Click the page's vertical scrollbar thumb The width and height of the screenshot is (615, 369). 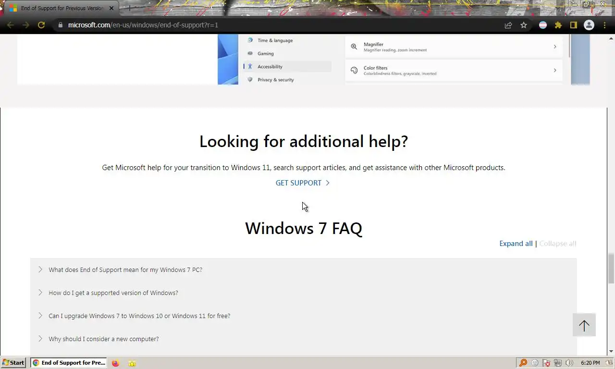tap(611, 269)
